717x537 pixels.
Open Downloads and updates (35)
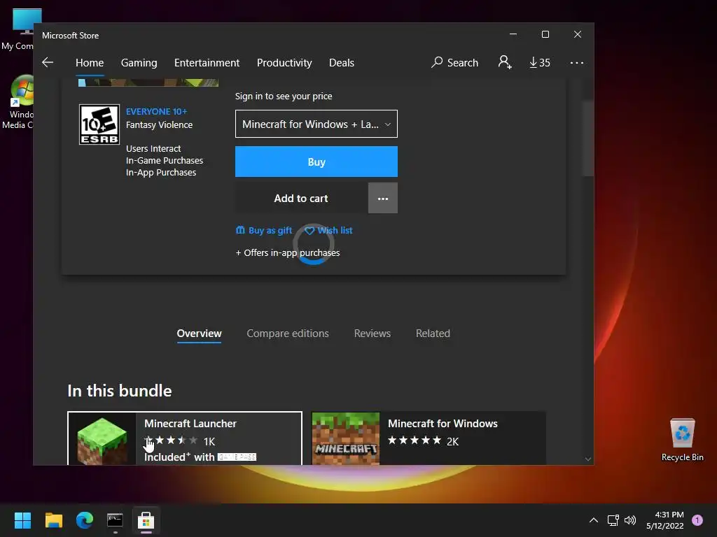[x=540, y=62]
